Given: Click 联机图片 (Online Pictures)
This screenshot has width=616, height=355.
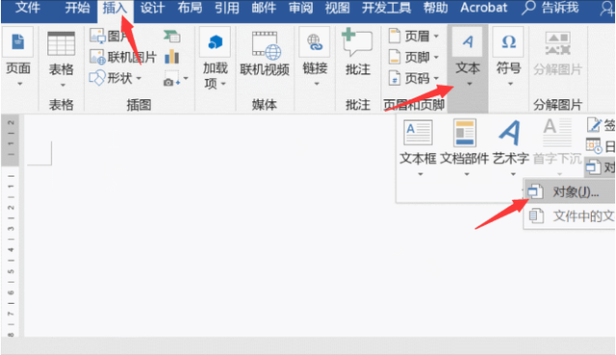Looking at the screenshot, I should coord(123,58).
